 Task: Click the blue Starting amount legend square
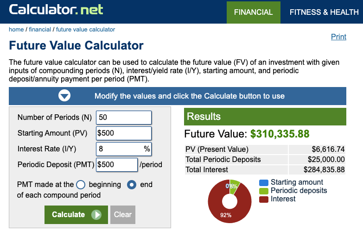[264, 182]
